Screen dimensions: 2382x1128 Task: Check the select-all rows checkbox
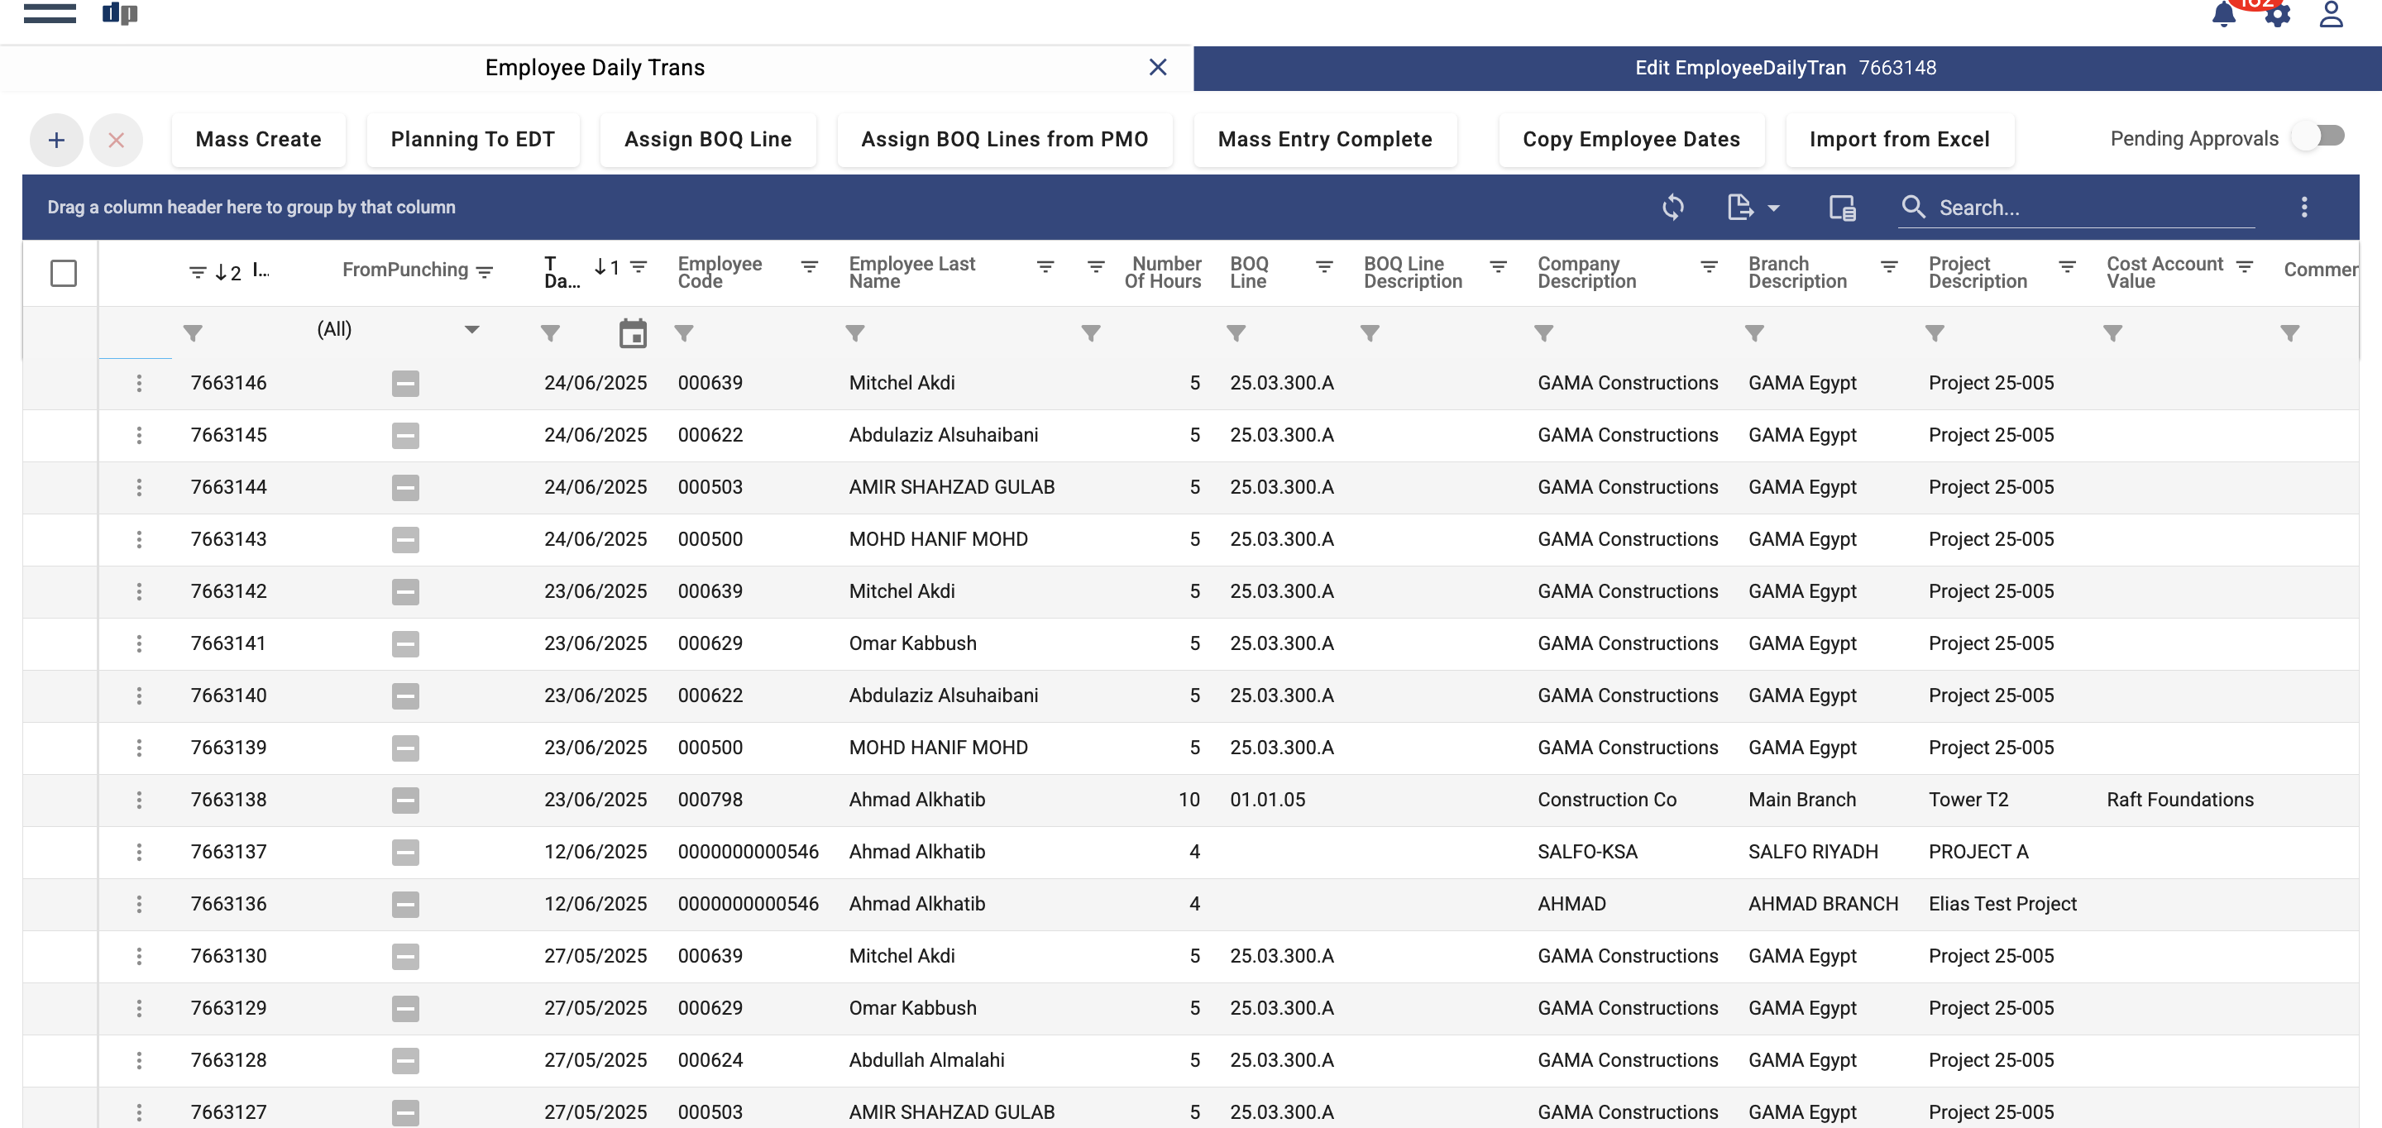click(x=63, y=273)
